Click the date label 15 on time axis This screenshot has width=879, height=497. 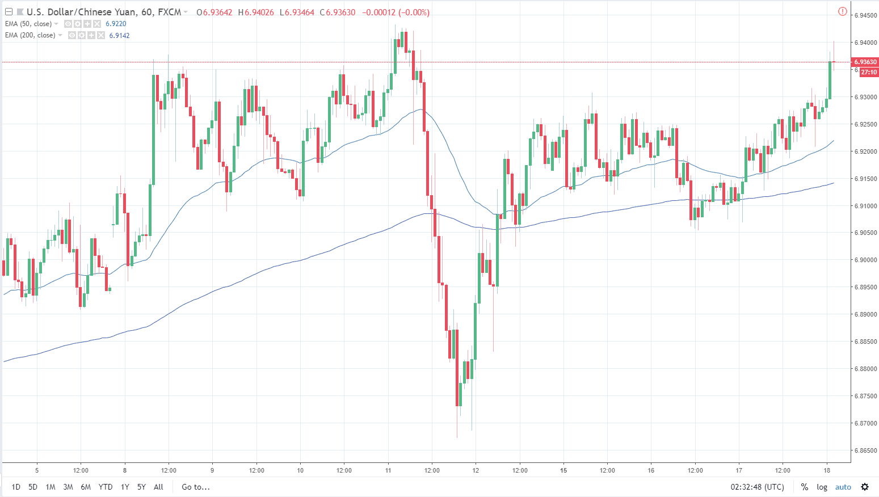pos(563,470)
